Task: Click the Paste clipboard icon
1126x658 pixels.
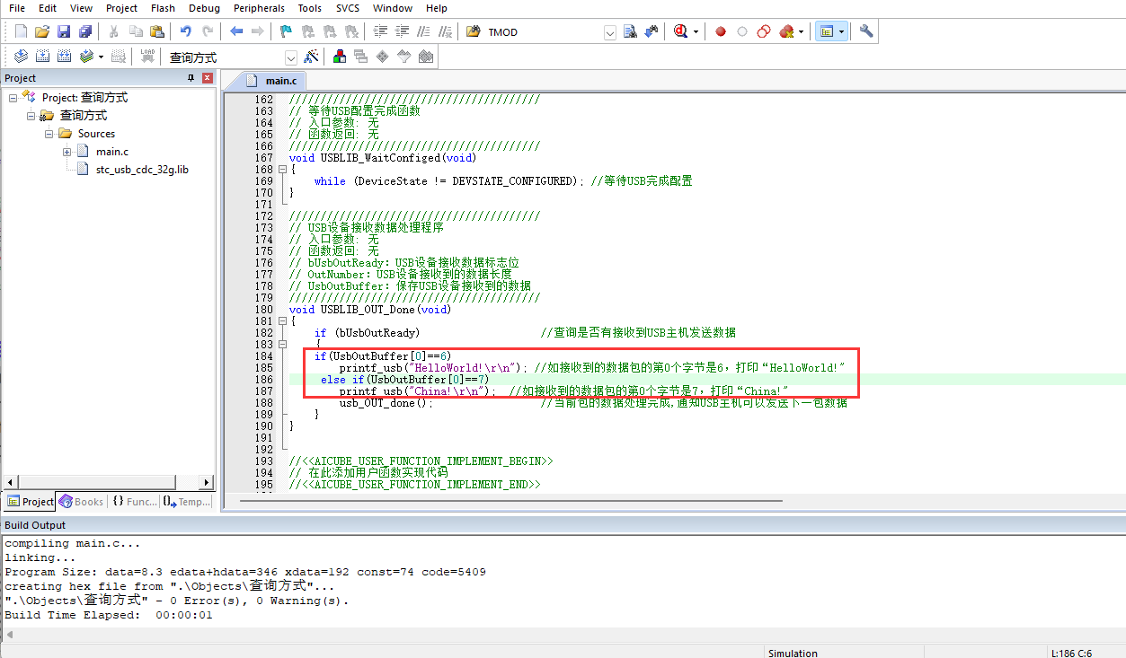Action: coord(157,31)
